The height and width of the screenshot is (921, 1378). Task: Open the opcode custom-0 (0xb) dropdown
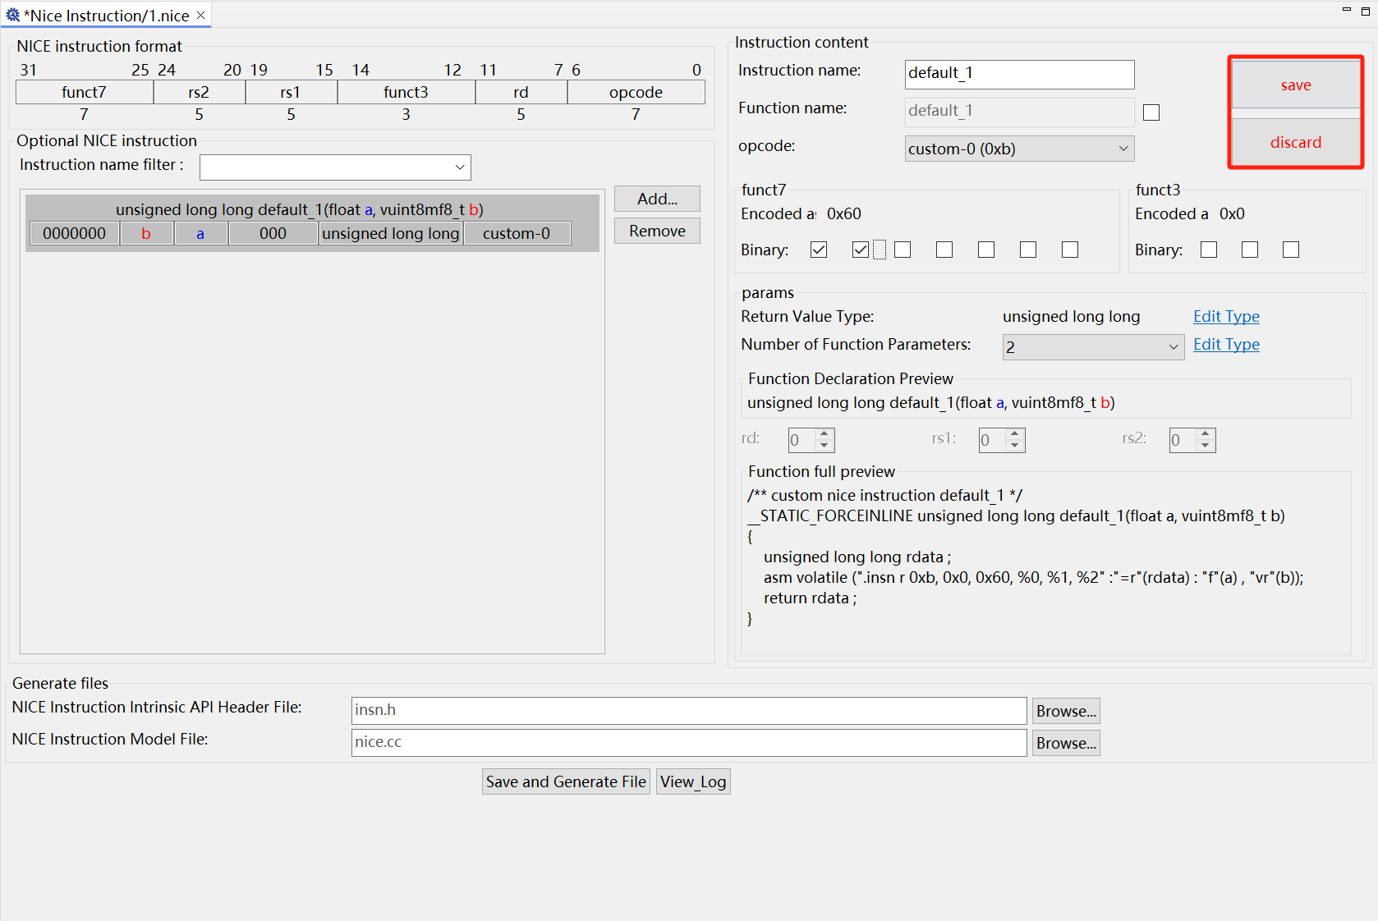coord(1019,149)
